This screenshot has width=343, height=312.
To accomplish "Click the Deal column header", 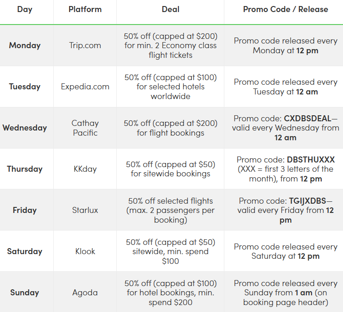I will (x=170, y=9).
